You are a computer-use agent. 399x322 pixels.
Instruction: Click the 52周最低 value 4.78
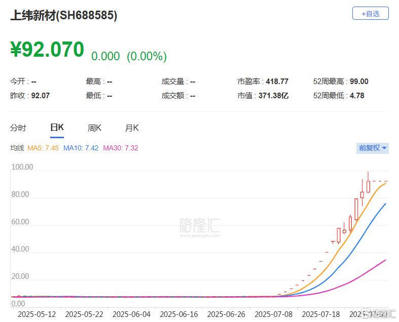point(357,96)
